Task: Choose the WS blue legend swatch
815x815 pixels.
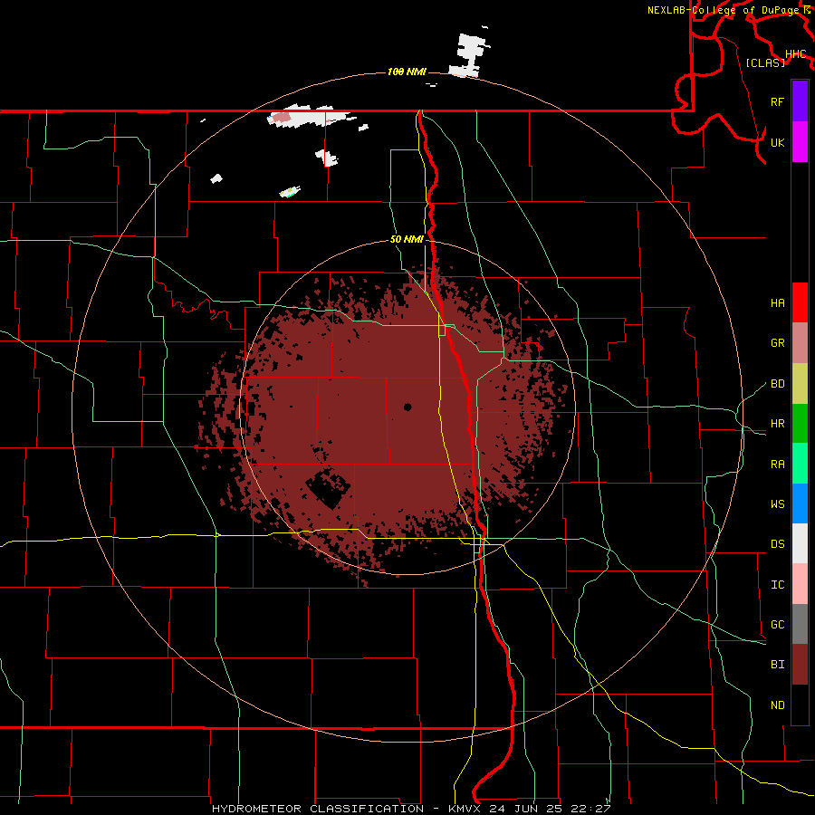Action: coord(800,503)
